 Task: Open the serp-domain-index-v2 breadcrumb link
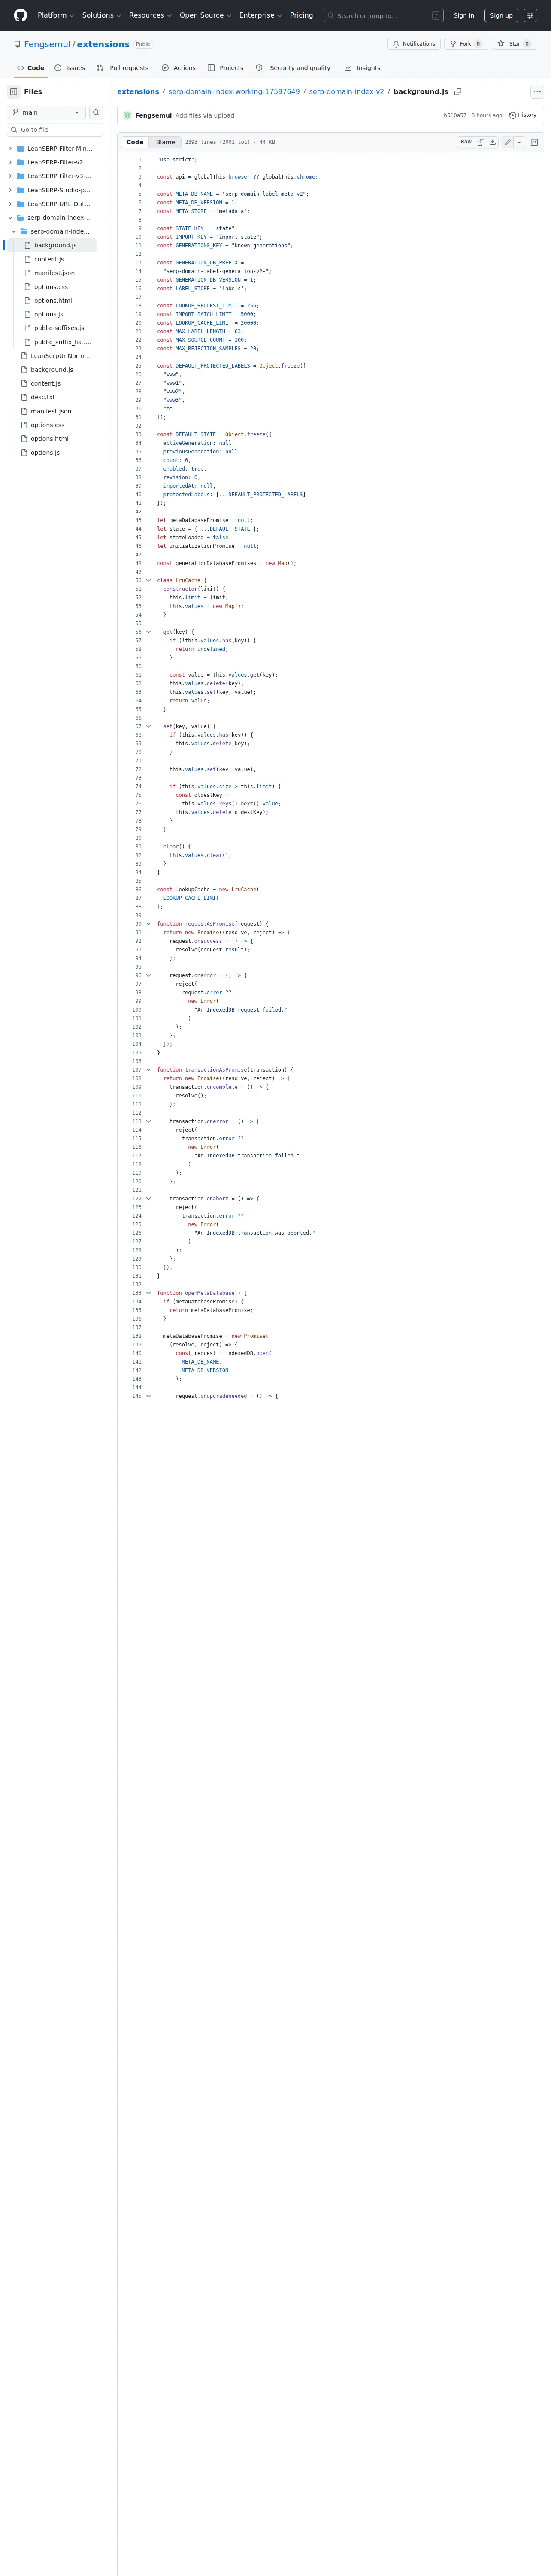point(346,92)
